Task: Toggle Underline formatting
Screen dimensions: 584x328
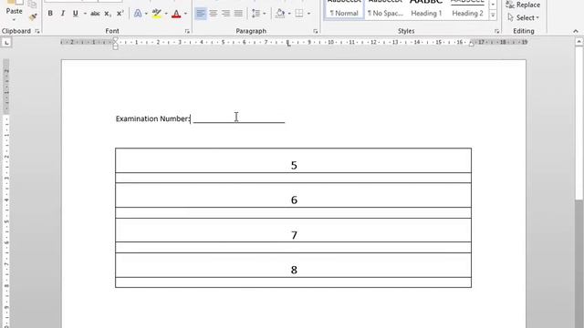Action: point(75,14)
